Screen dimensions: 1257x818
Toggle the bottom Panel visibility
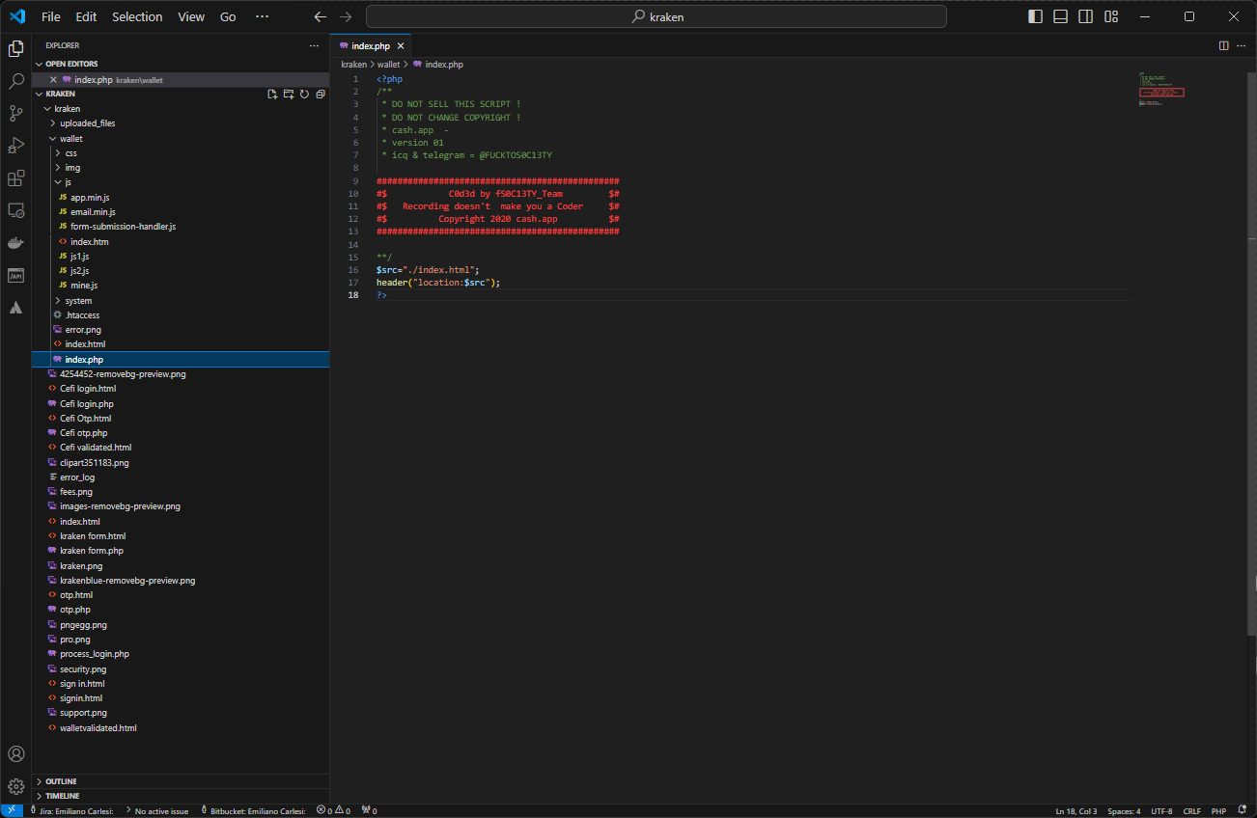point(1059,15)
